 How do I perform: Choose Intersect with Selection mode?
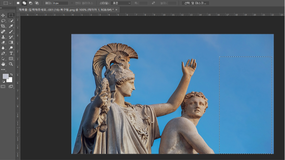coord(37,3)
